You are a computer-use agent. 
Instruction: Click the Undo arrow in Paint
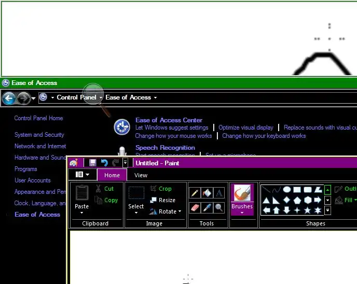[x=104, y=163]
